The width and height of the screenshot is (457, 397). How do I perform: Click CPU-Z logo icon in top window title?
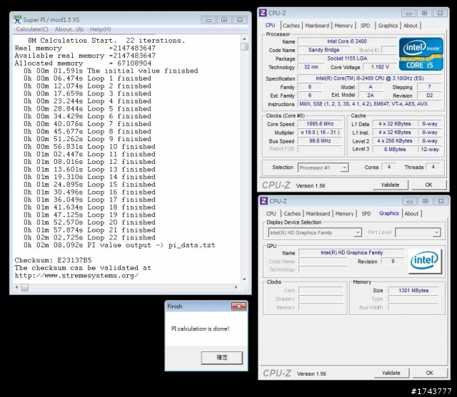(263, 13)
